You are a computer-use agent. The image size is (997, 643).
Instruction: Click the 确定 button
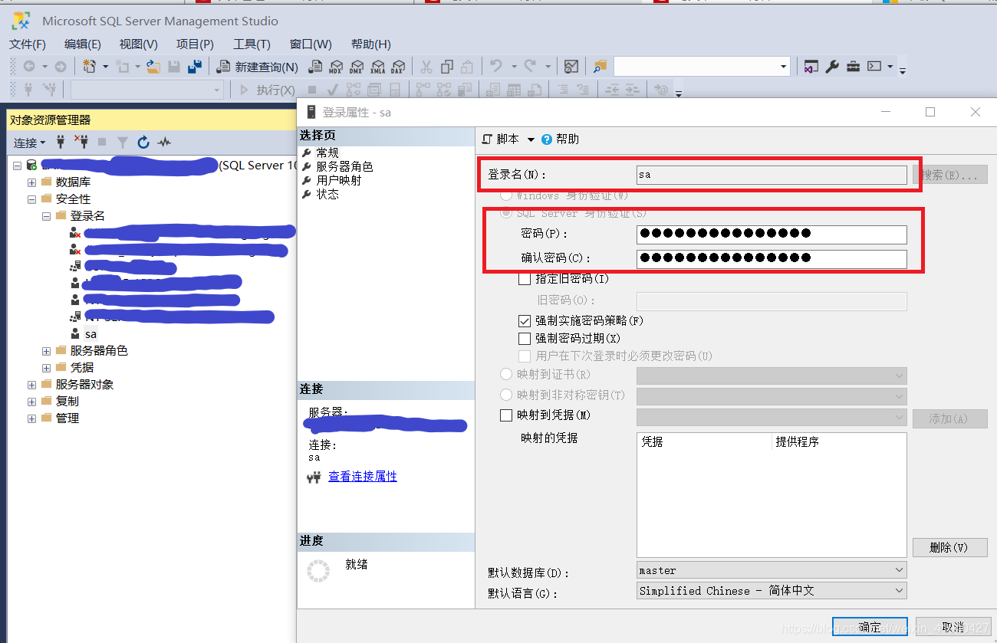(870, 627)
